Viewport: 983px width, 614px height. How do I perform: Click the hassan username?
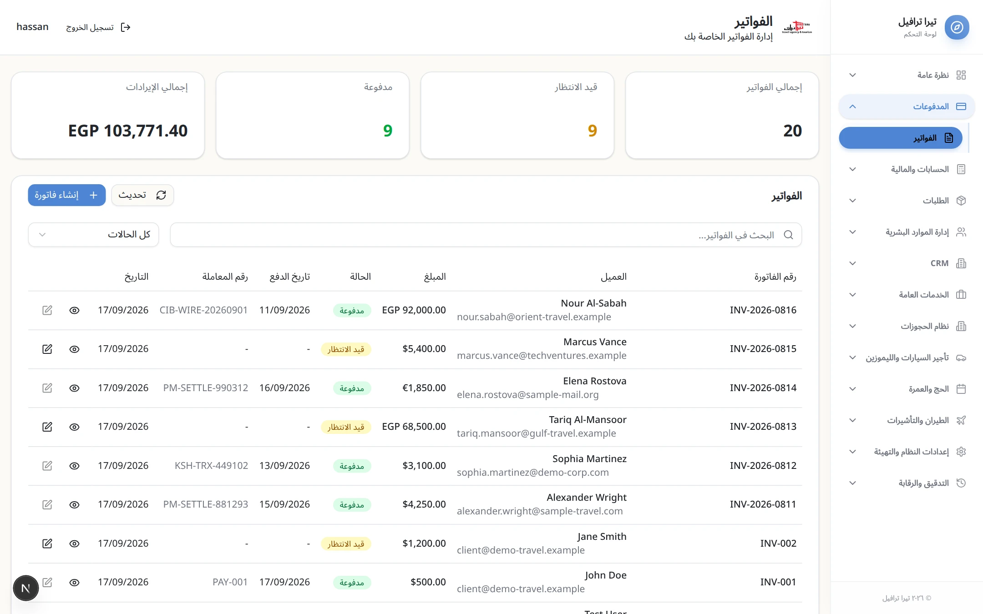[x=32, y=27]
